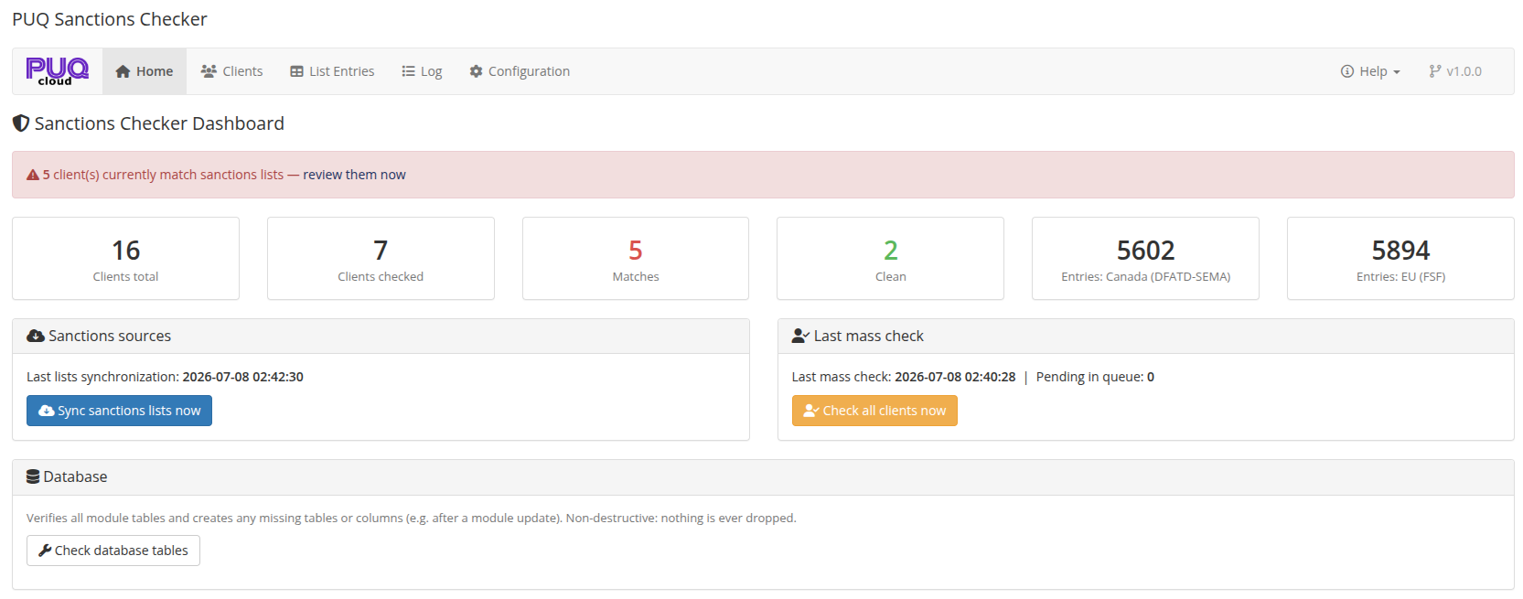Click the database icon in Database panel
Image resolution: width=1523 pixels, height=599 pixels.
33,476
